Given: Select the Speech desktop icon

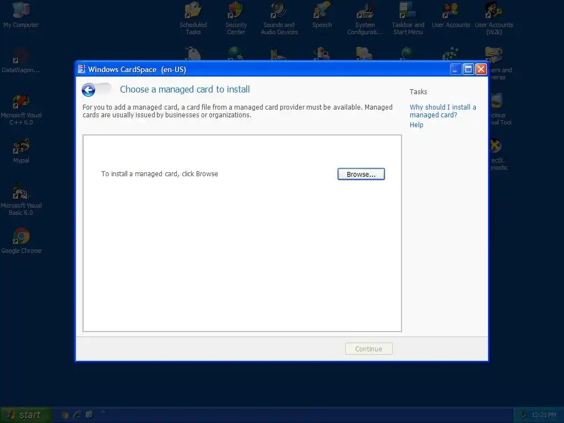Looking at the screenshot, I should click(x=322, y=15).
